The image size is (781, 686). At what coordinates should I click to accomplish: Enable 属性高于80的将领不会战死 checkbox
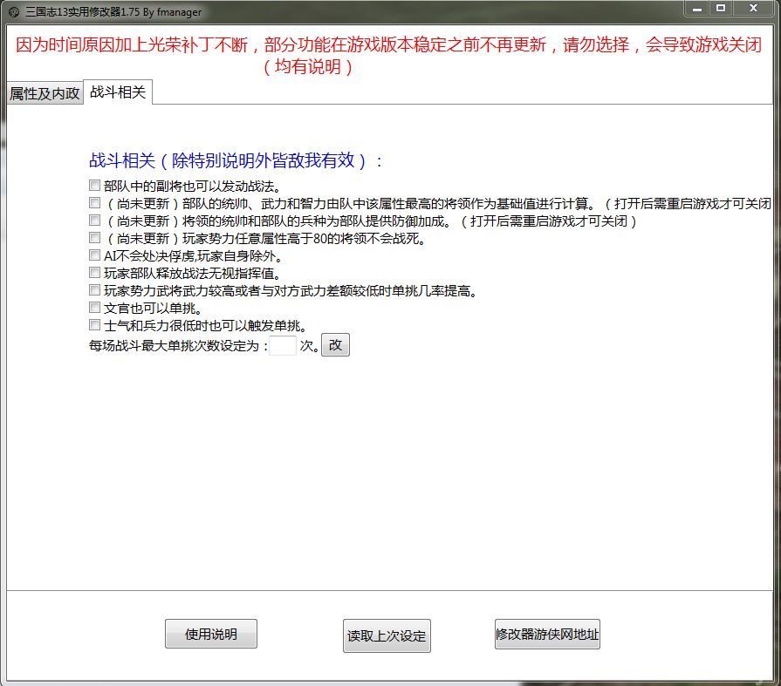94,238
